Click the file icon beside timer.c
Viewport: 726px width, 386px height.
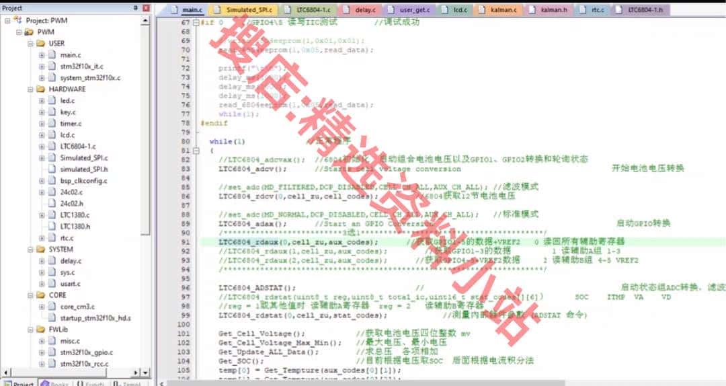click(x=52, y=123)
